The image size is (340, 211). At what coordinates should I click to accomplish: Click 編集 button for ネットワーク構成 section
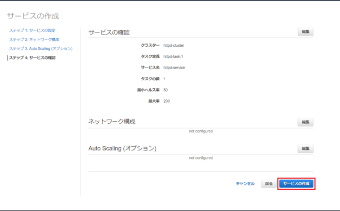305,122
